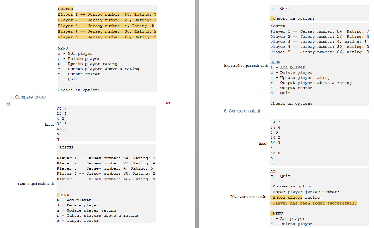The width and height of the screenshot is (374, 228).
Task: Click the 'Your output ends with' label in test 4
Action: [x=35, y=183]
